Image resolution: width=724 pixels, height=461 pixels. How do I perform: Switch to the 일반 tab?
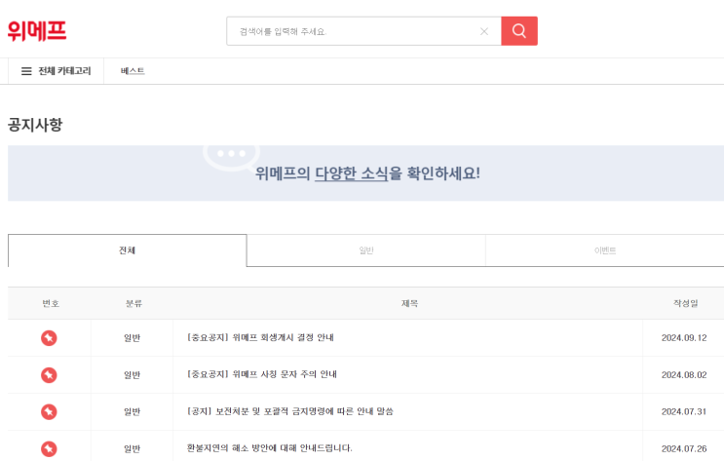[x=366, y=250]
